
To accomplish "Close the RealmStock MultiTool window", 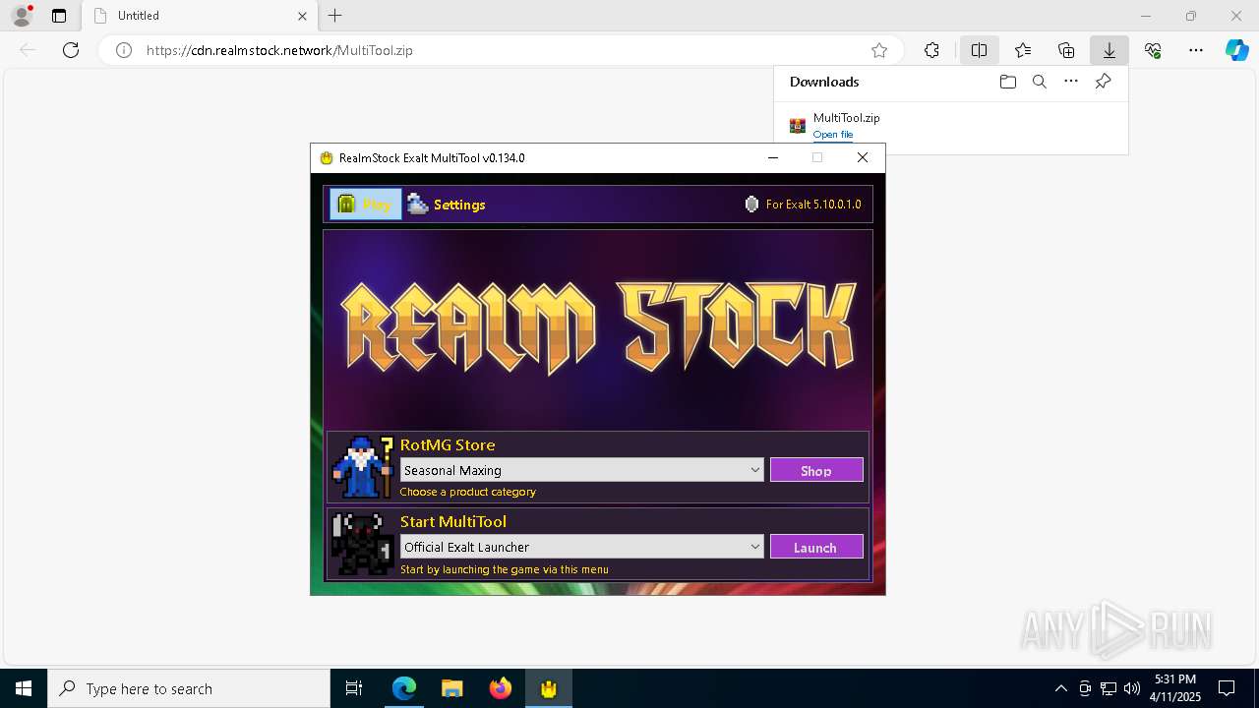I will click(863, 157).
